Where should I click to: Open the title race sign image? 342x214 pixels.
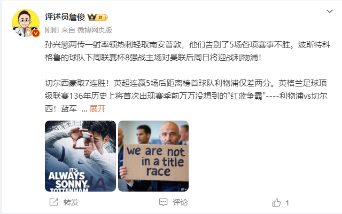pos(153,156)
